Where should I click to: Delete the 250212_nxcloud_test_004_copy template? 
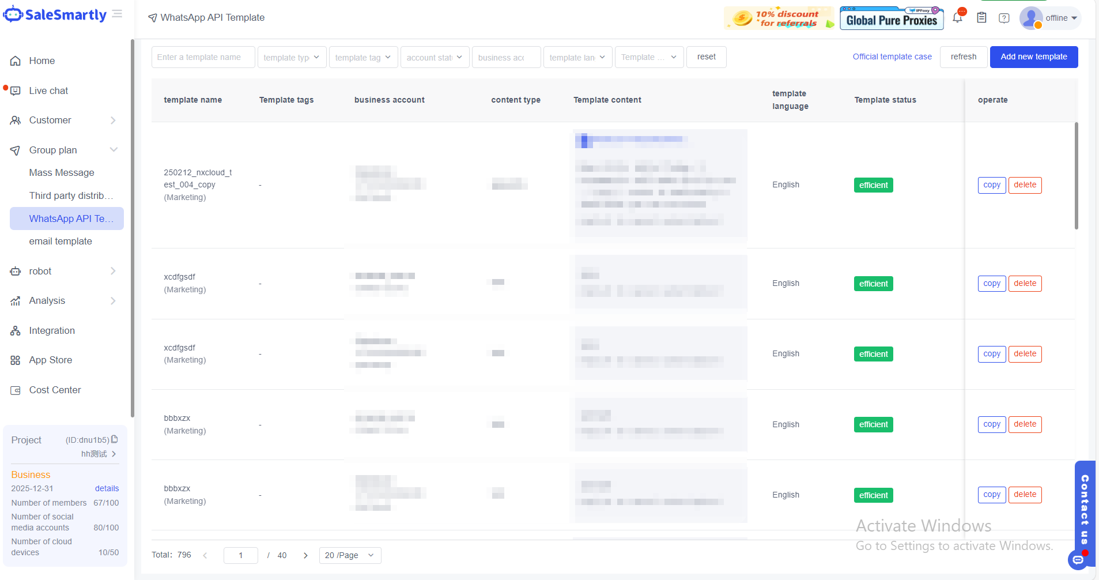(1025, 185)
